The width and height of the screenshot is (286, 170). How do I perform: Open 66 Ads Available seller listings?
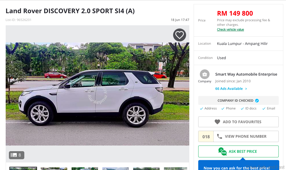pyautogui.click(x=229, y=89)
